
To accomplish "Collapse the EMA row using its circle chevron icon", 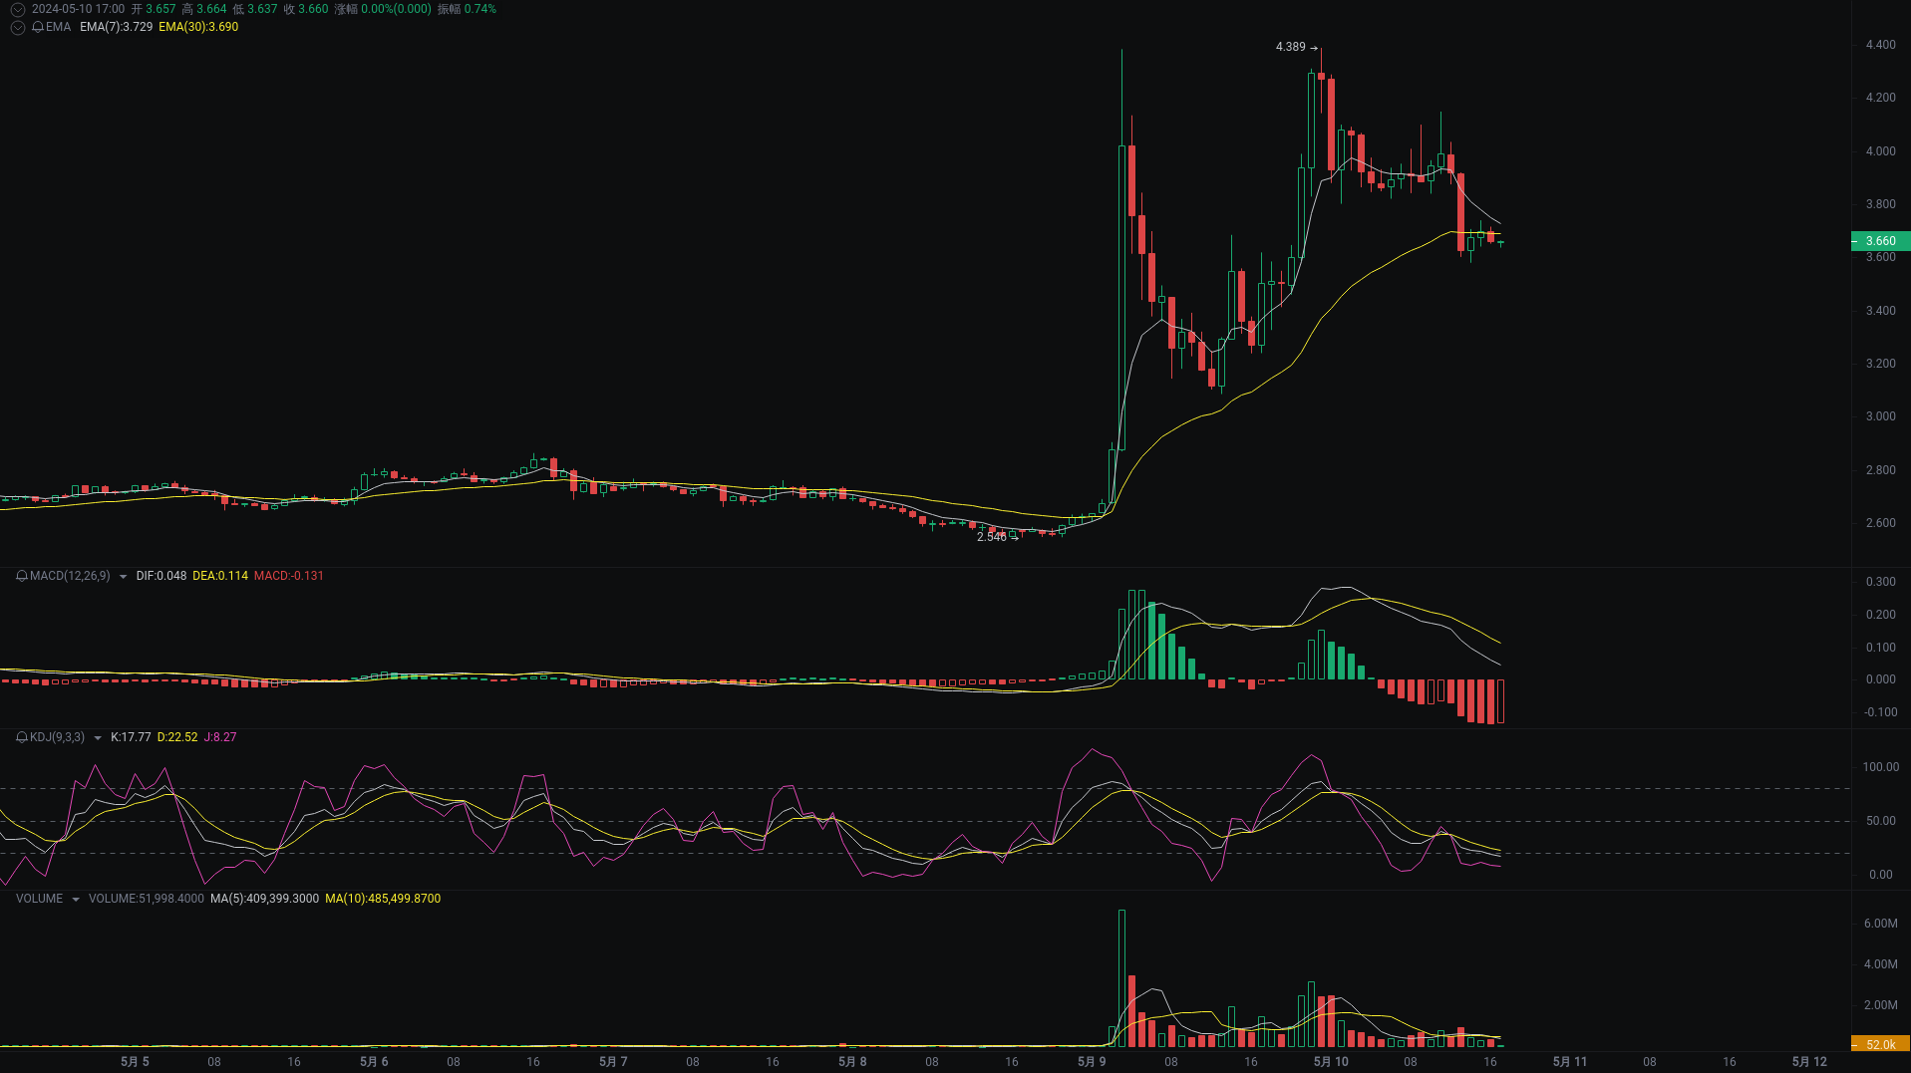I will tap(16, 27).
